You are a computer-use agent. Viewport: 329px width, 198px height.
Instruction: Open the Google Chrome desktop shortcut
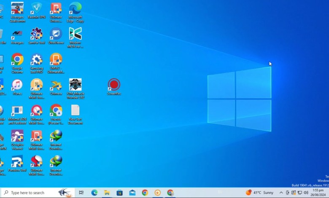click(x=17, y=59)
